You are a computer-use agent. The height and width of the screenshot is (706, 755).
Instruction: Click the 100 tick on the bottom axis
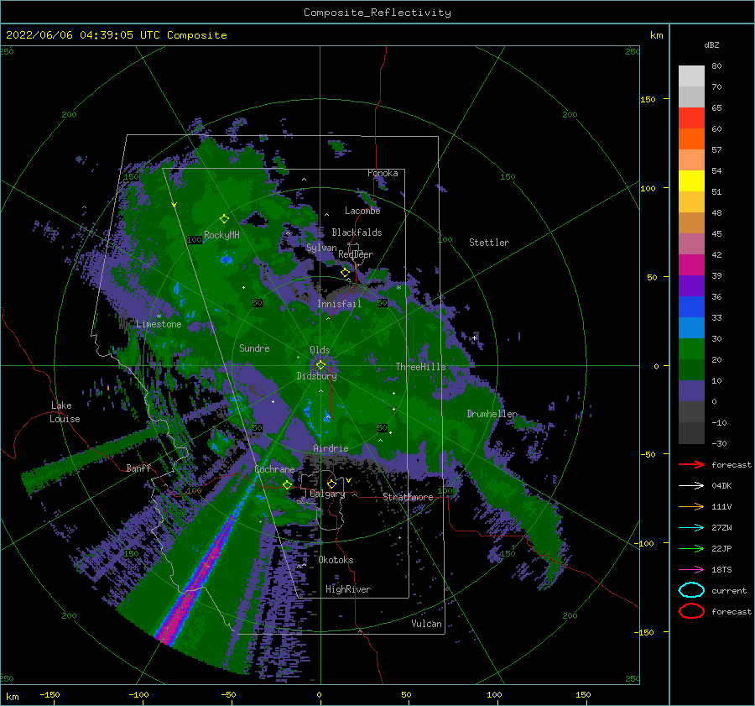point(494,694)
